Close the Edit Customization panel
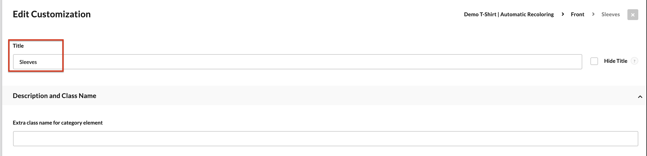 tap(633, 15)
